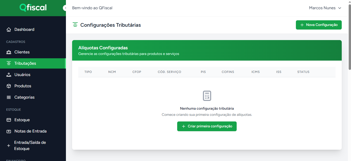Select the Produtos package icon
Image resolution: width=351 pixels, height=161 pixels.
(9, 86)
